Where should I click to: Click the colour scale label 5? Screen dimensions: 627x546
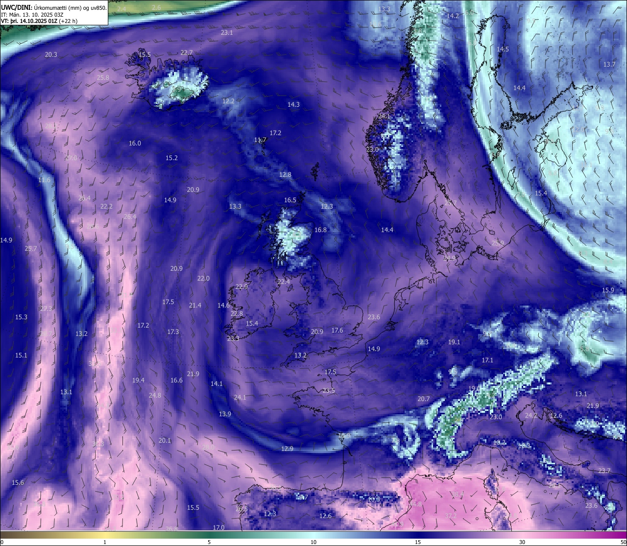tap(209, 542)
